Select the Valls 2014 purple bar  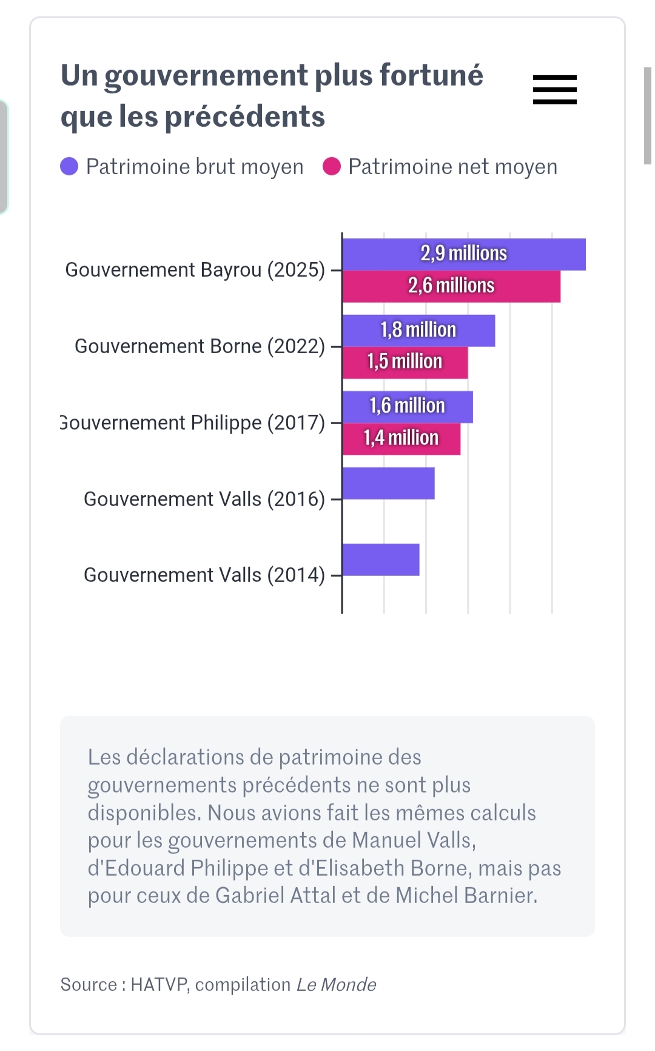coord(381,559)
